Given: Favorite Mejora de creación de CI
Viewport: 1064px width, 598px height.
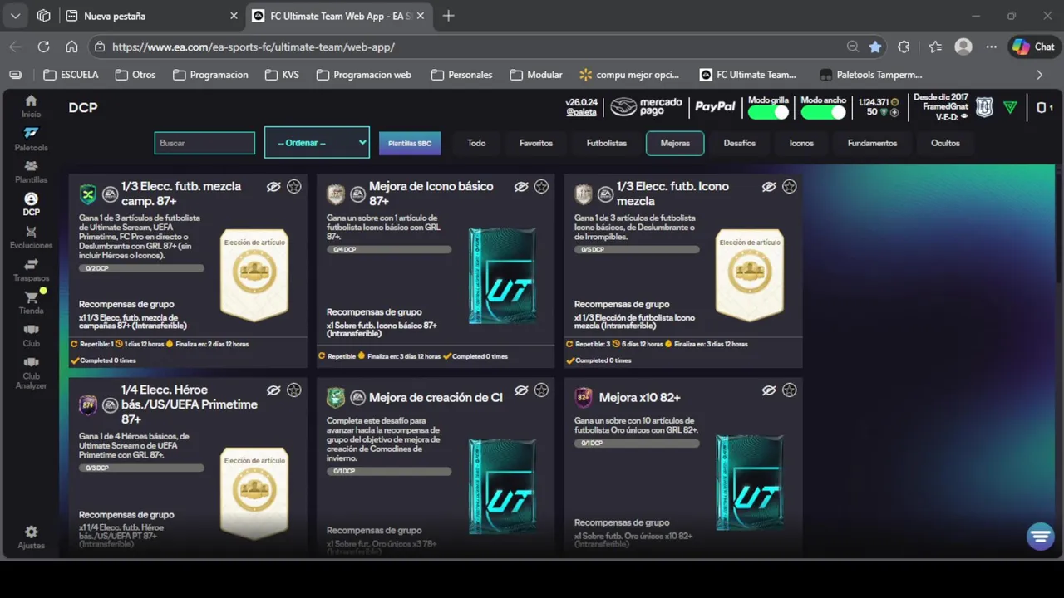Looking at the screenshot, I should click(542, 390).
